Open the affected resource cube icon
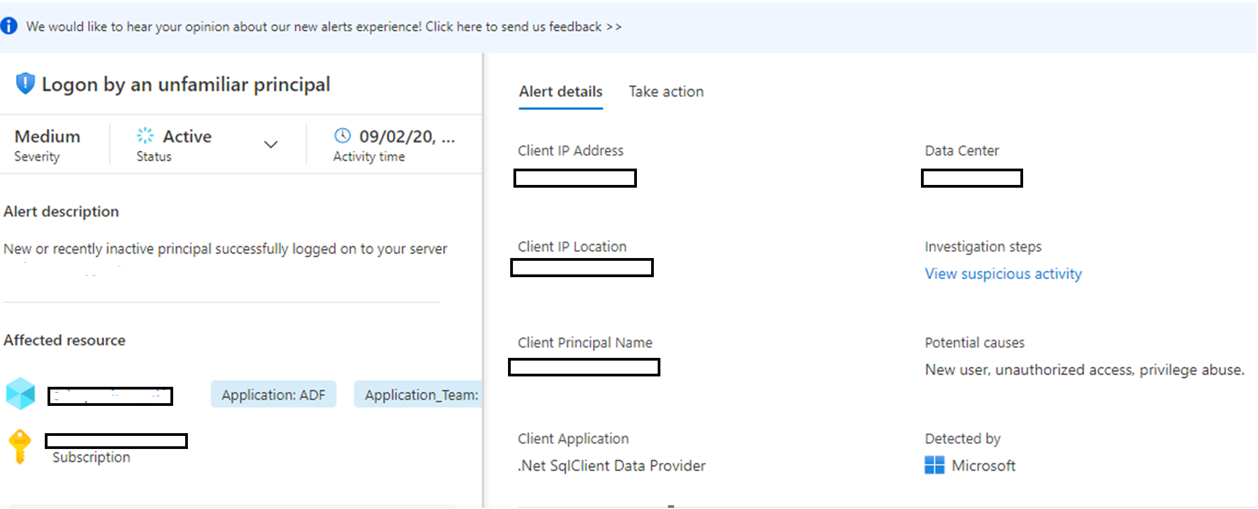 (x=20, y=394)
